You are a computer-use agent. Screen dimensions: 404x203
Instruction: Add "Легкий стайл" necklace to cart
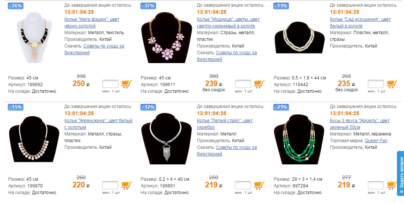[259, 185]
